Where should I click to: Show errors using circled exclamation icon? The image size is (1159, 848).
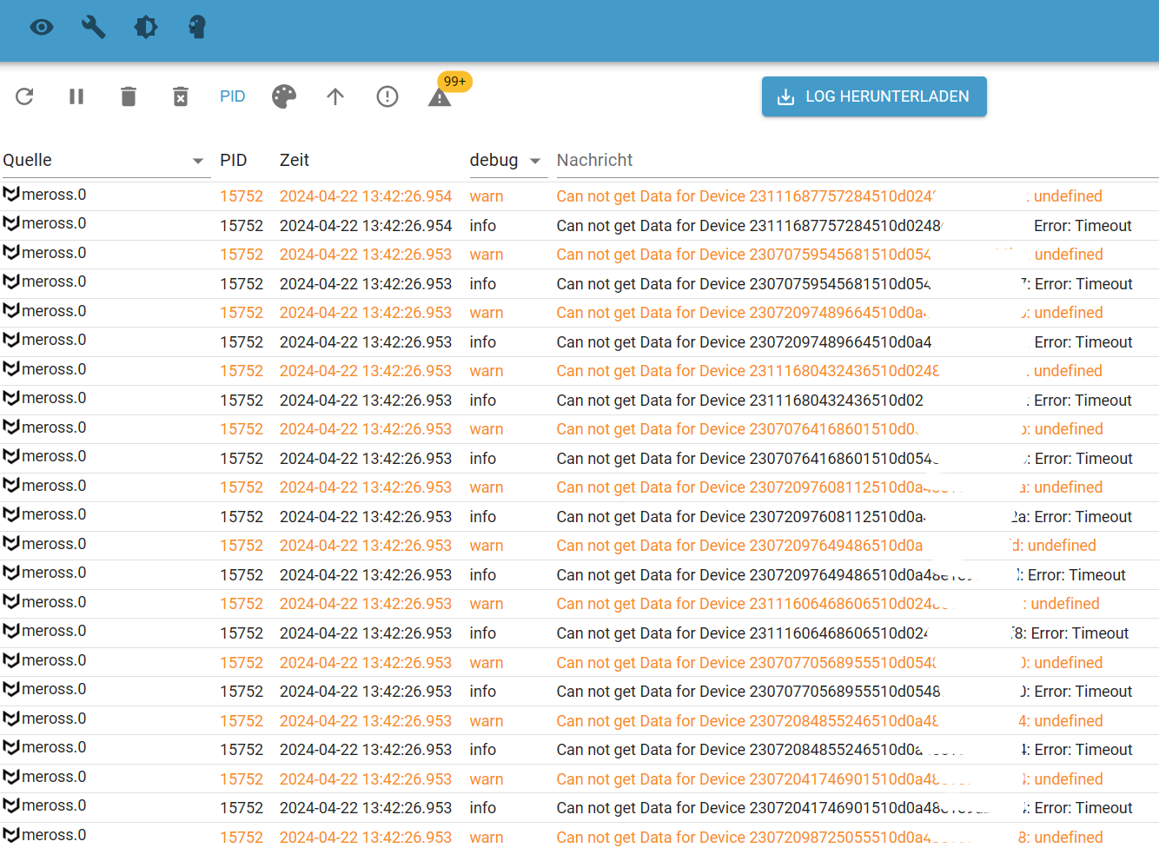pos(387,96)
